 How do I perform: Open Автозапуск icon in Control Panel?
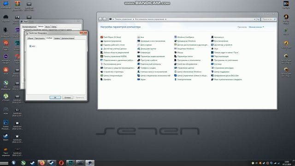pos(212,37)
